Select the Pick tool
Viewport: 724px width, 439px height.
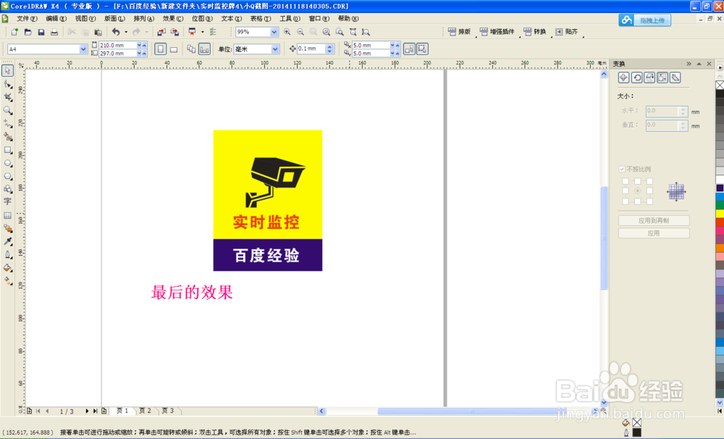(7, 70)
